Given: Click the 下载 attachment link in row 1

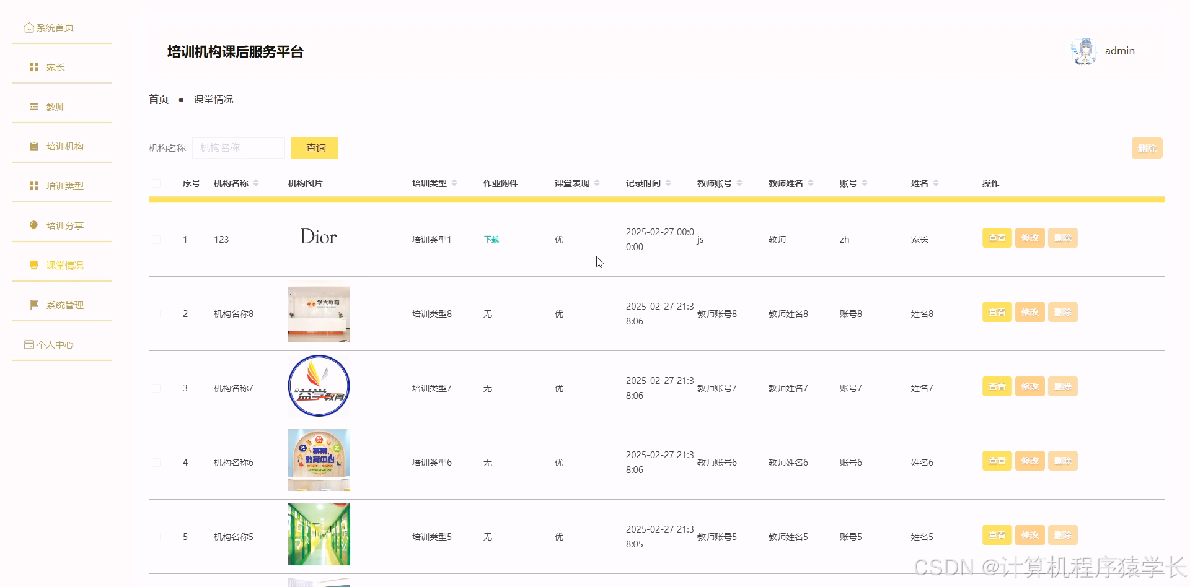Looking at the screenshot, I should coord(491,240).
